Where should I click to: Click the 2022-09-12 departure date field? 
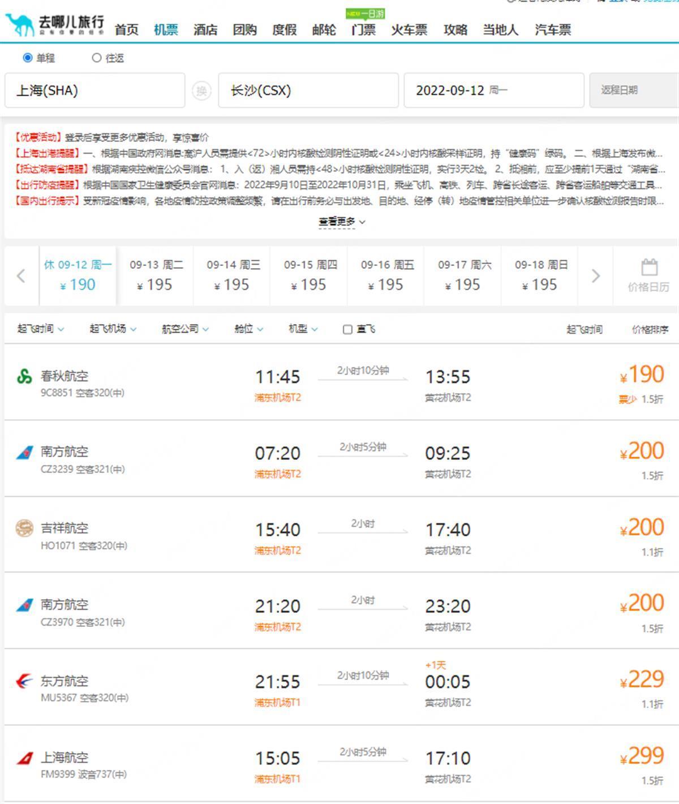pyautogui.click(x=494, y=91)
